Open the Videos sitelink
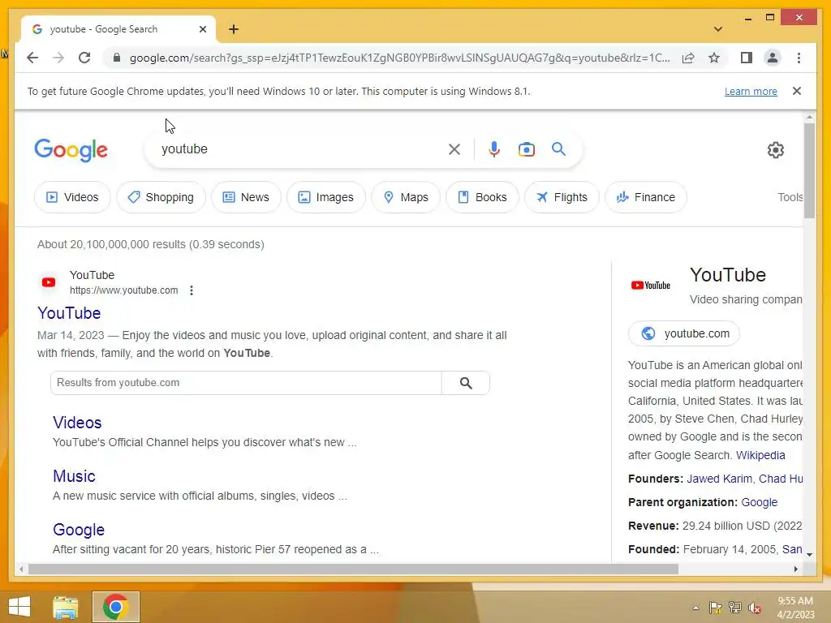Image resolution: width=831 pixels, height=623 pixels. pyautogui.click(x=77, y=423)
